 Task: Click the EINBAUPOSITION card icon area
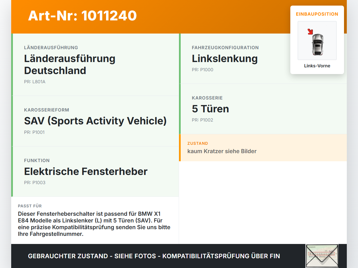[x=317, y=41]
